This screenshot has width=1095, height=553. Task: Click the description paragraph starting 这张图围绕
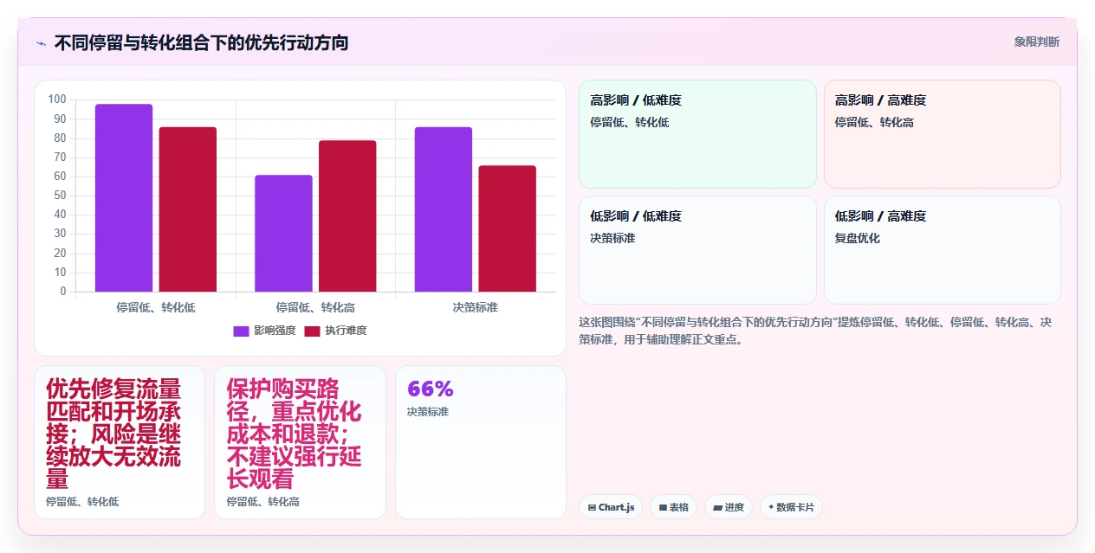pos(816,331)
